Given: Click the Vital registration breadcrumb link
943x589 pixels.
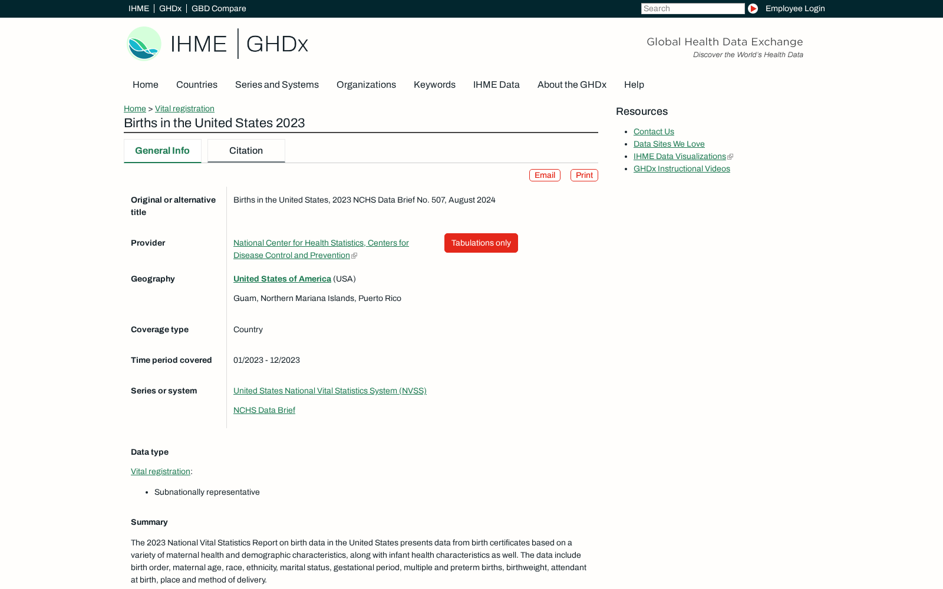Looking at the screenshot, I should click(184, 108).
